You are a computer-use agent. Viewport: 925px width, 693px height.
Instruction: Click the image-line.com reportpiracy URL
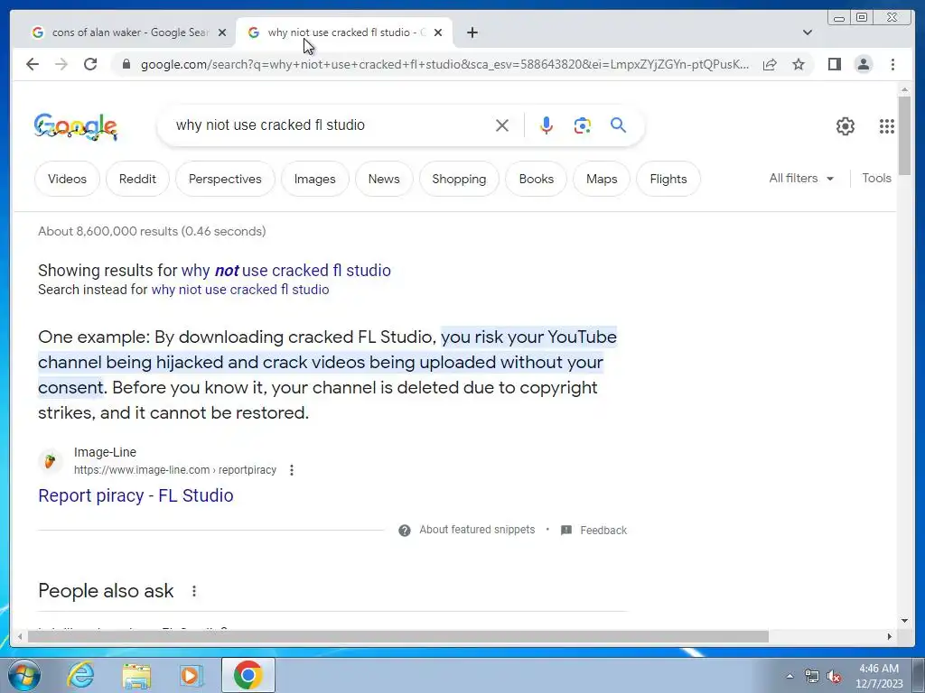click(x=175, y=470)
